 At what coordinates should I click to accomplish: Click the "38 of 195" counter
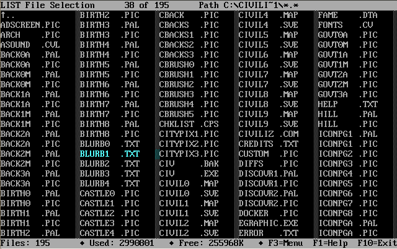[146, 5]
